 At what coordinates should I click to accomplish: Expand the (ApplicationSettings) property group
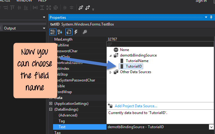pyautogui.click(x=51, y=104)
